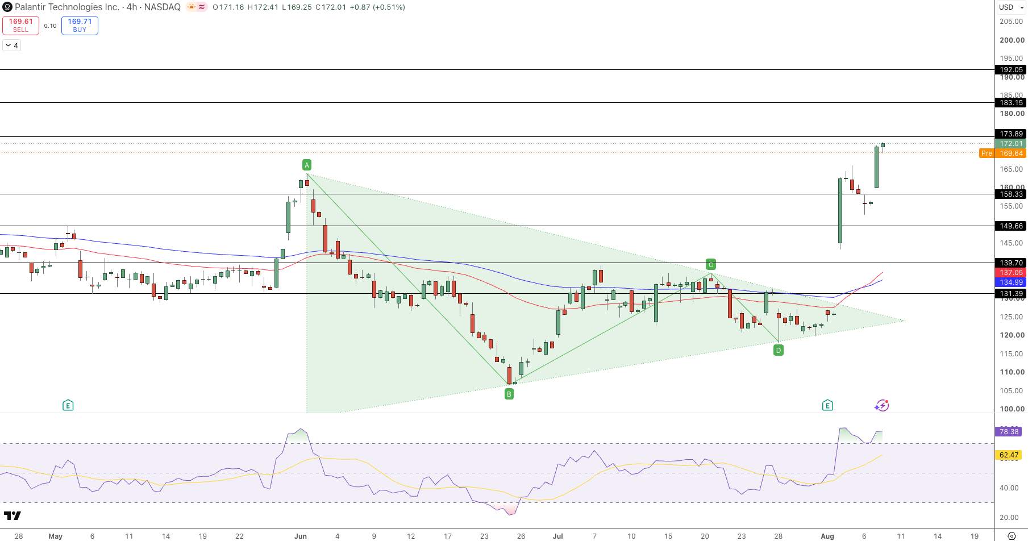Open the August earnings E marker
This screenshot has height=541, width=1028.
[x=827, y=405]
